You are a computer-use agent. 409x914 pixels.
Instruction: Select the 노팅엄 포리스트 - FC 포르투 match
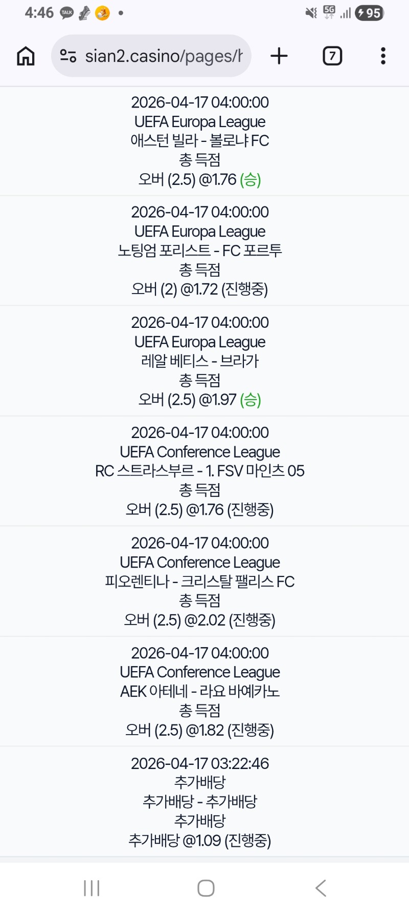click(x=200, y=251)
